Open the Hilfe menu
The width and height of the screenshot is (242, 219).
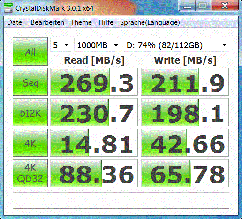[x=106, y=22]
